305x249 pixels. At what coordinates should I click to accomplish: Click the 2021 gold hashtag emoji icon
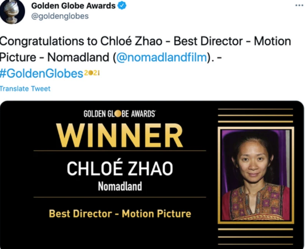pyautogui.click(x=92, y=73)
